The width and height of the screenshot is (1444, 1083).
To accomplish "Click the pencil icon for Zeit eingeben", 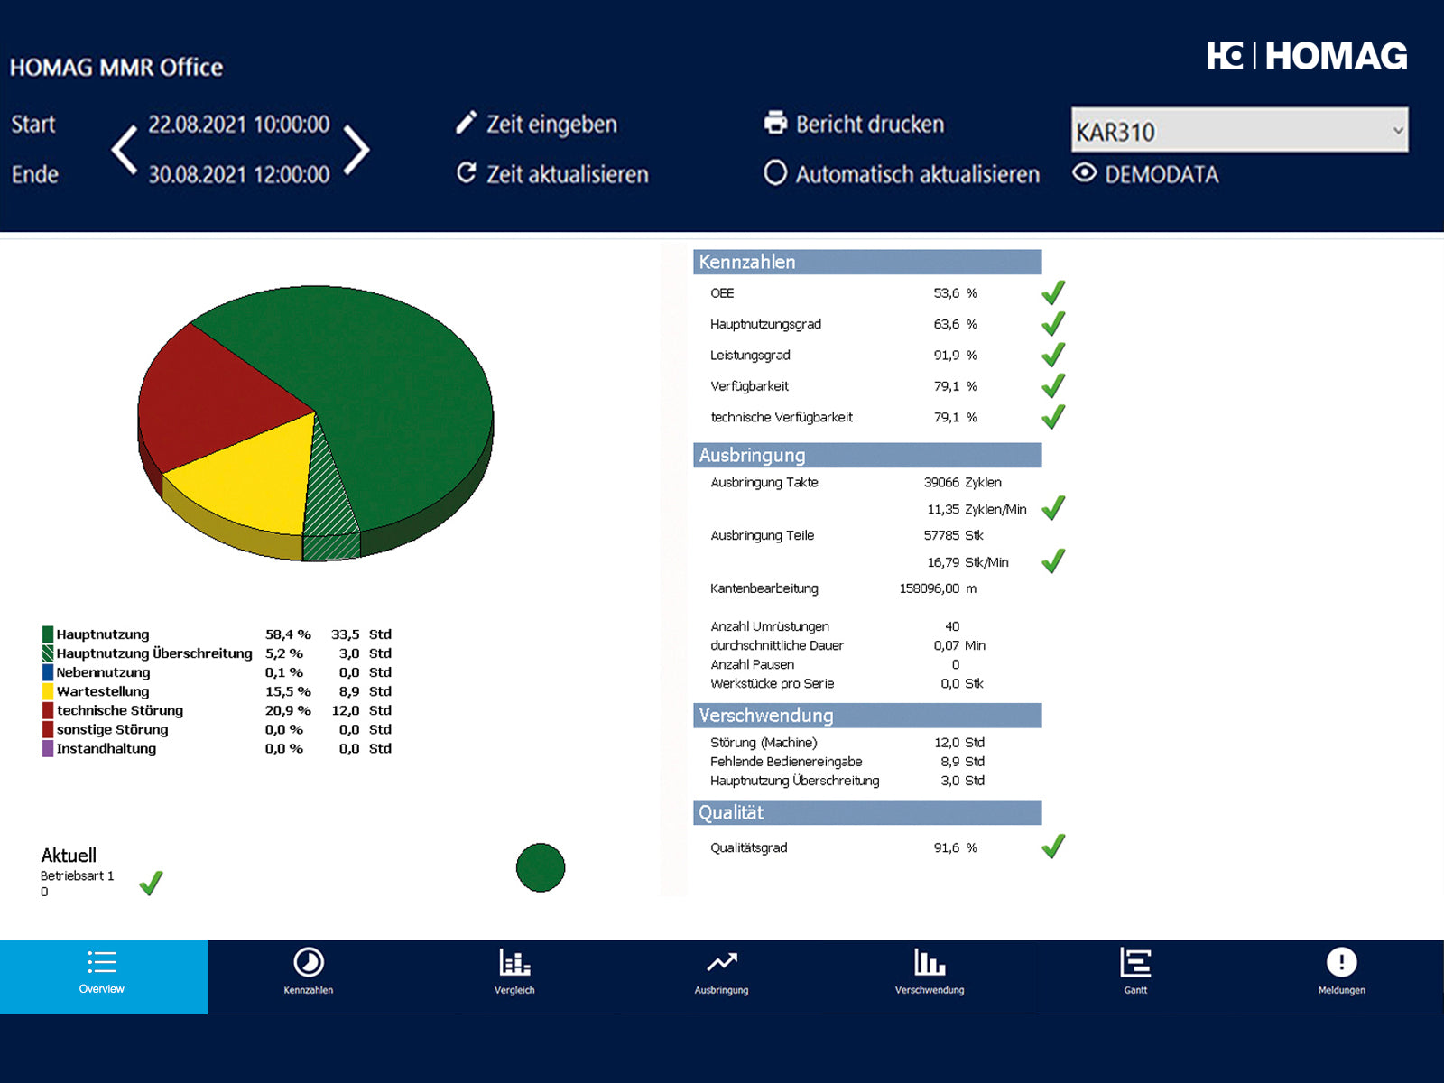I will pyautogui.click(x=466, y=123).
